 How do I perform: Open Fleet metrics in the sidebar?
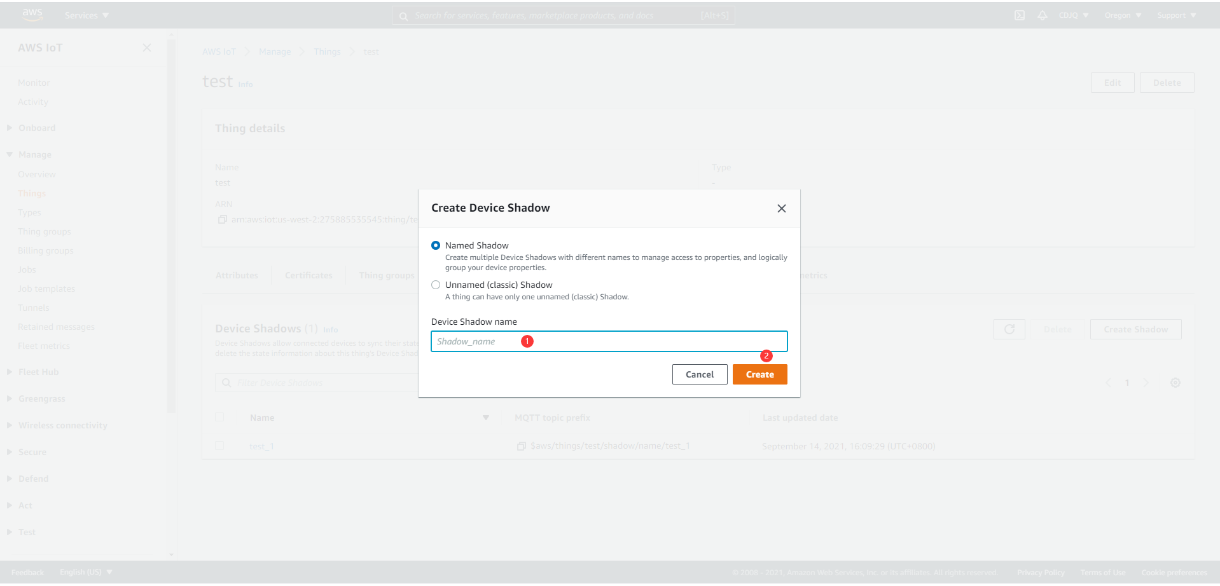click(44, 346)
